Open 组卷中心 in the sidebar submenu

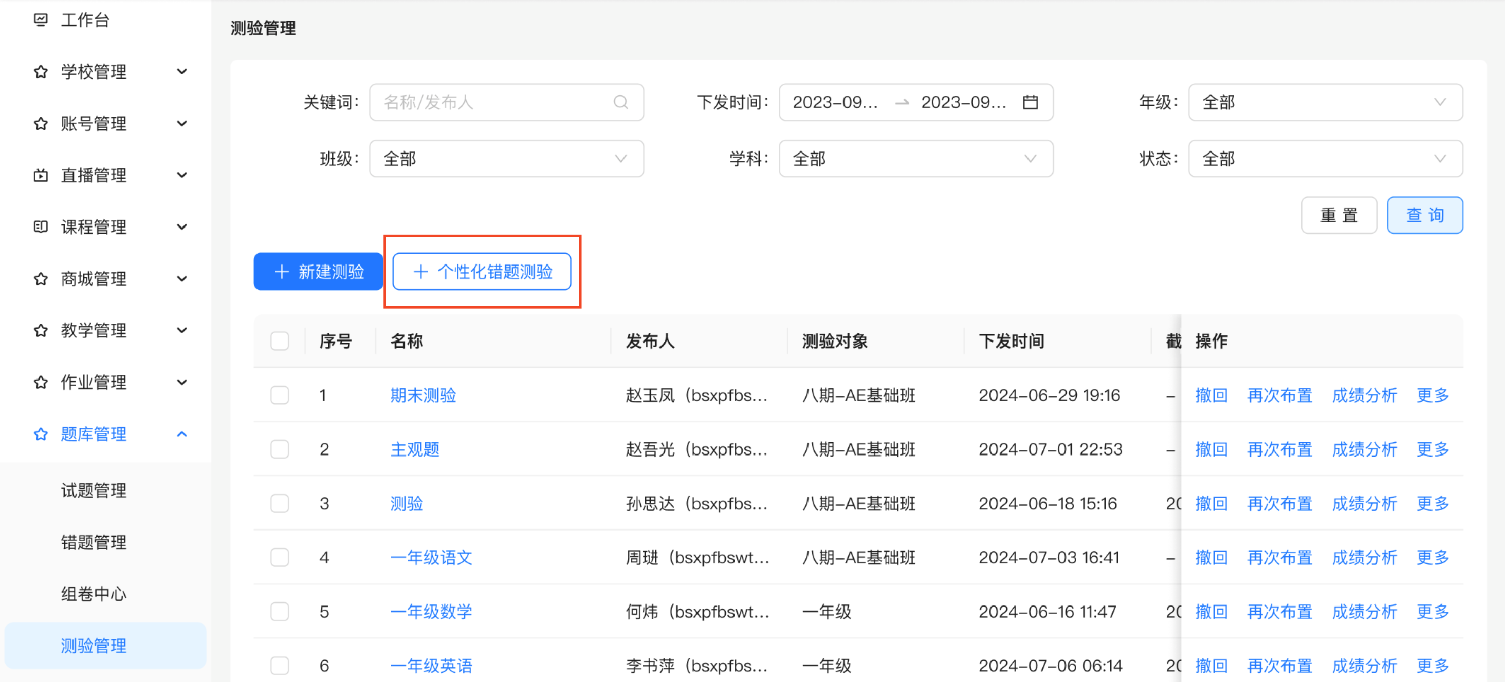point(93,594)
